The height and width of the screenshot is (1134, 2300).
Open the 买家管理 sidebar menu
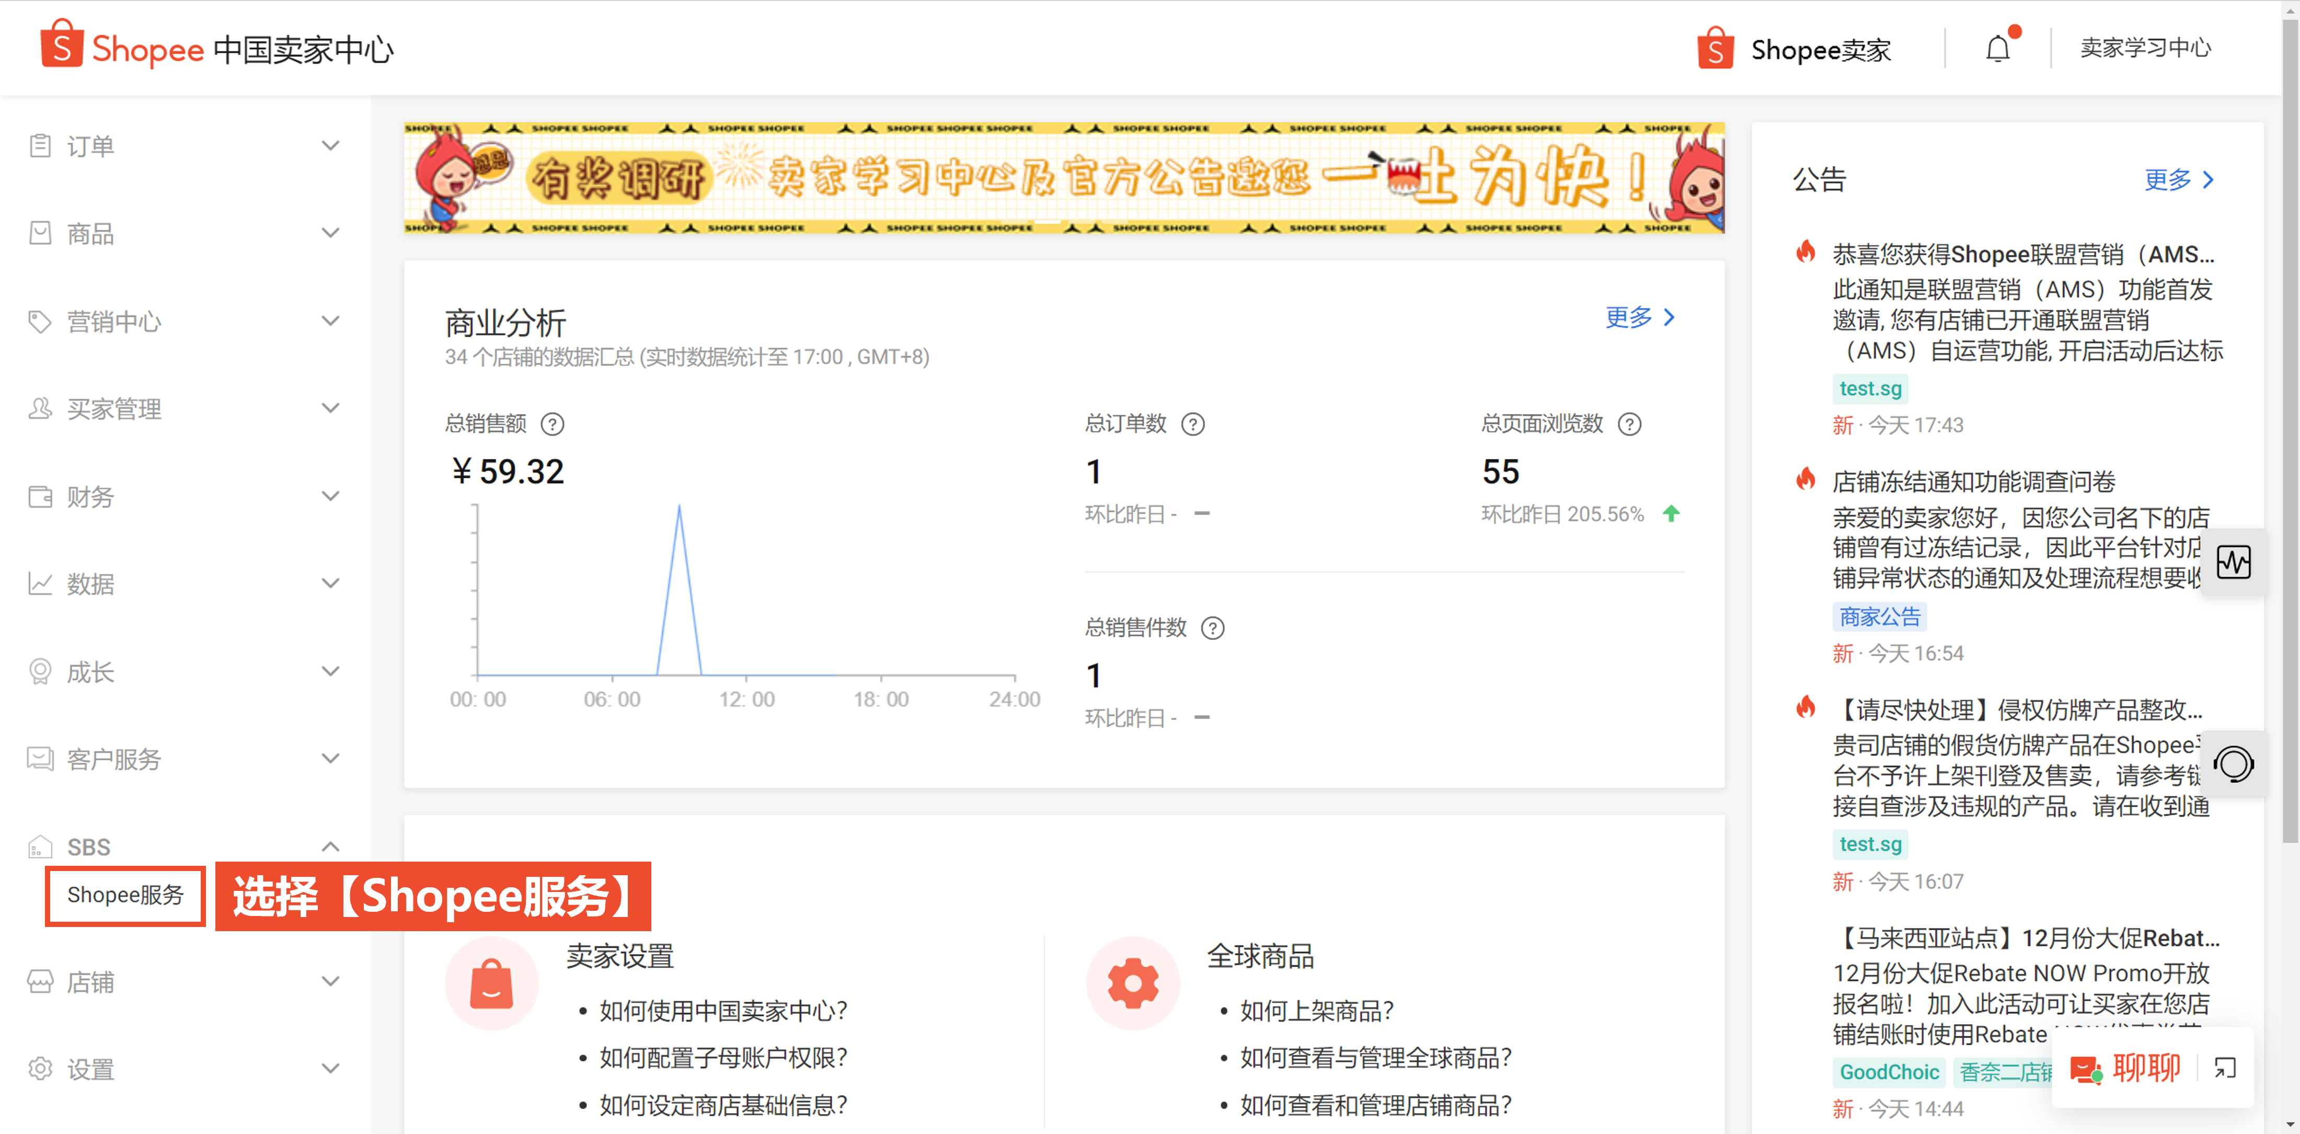point(185,408)
